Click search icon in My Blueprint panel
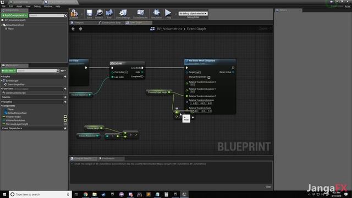Viewport: 352px width, 198px height. 58,71
